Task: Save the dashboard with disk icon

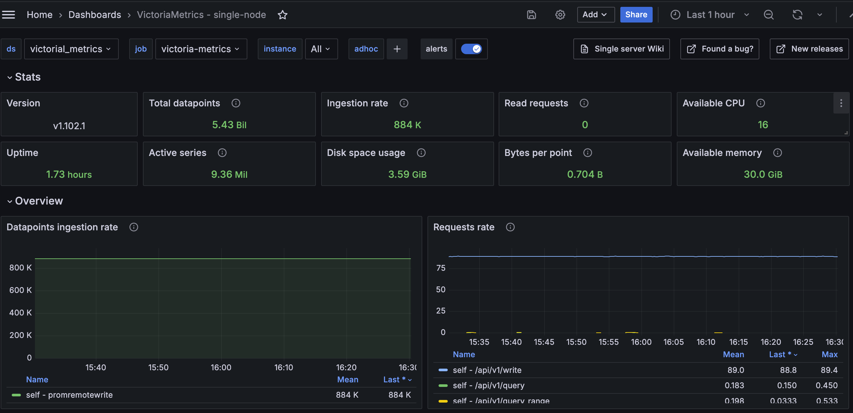Action: point(532,15)
